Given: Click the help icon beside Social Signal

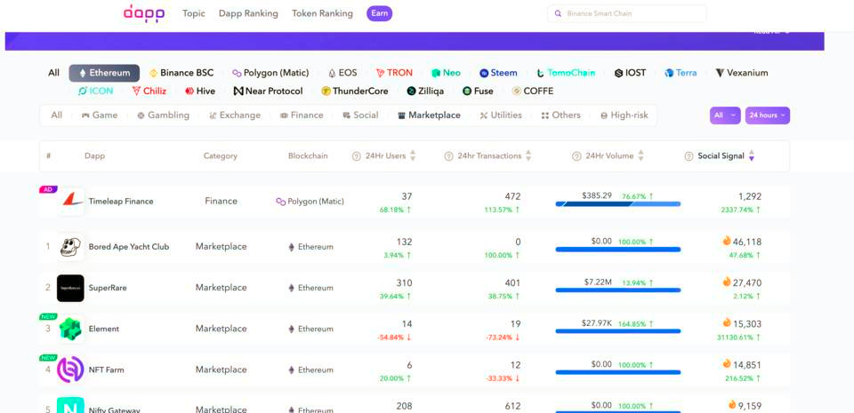Looking at the screenshot, I should pos(689,156).
